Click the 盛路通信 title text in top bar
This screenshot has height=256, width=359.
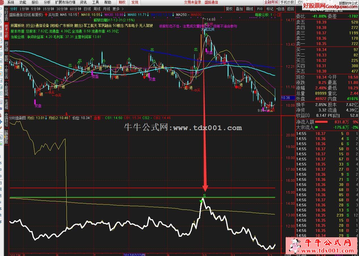(x=211, y=2)
